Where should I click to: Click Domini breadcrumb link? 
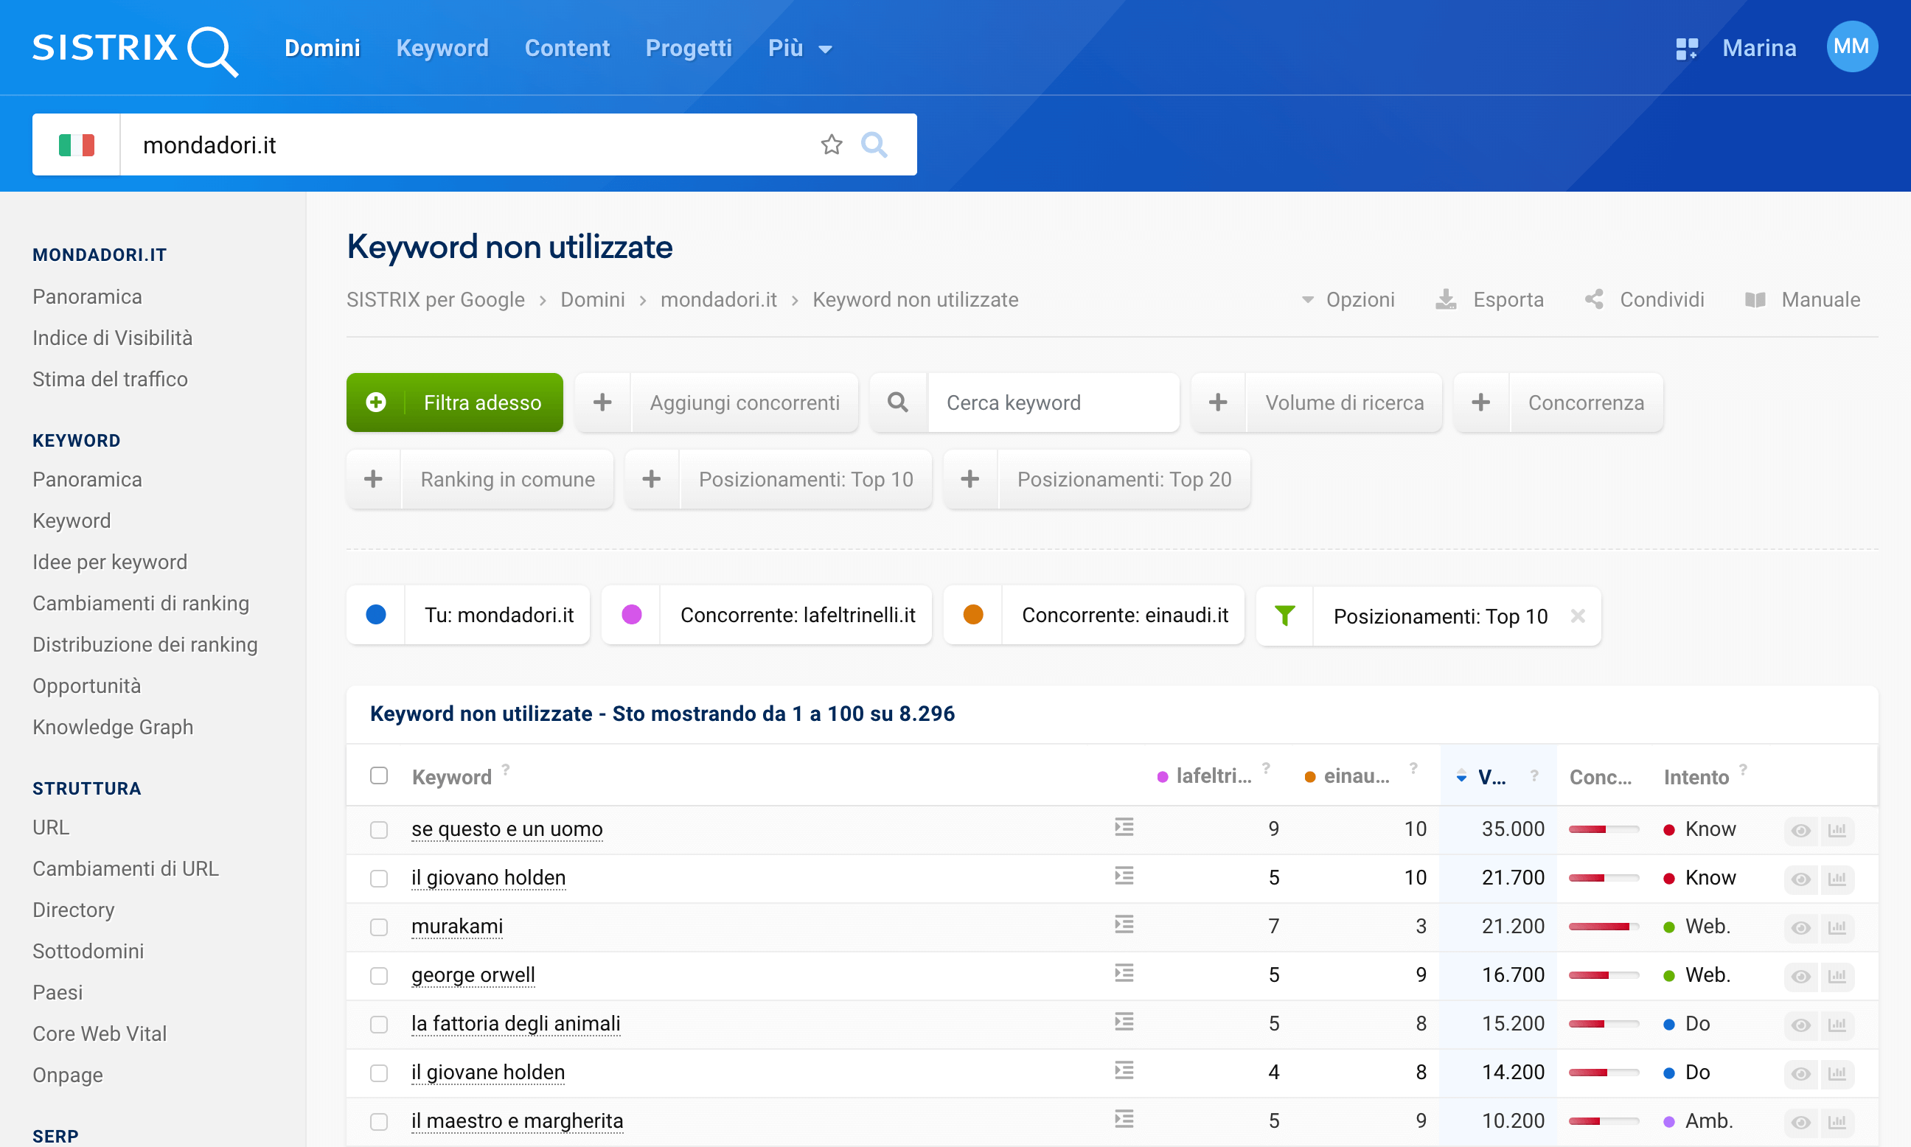[592, 300]
